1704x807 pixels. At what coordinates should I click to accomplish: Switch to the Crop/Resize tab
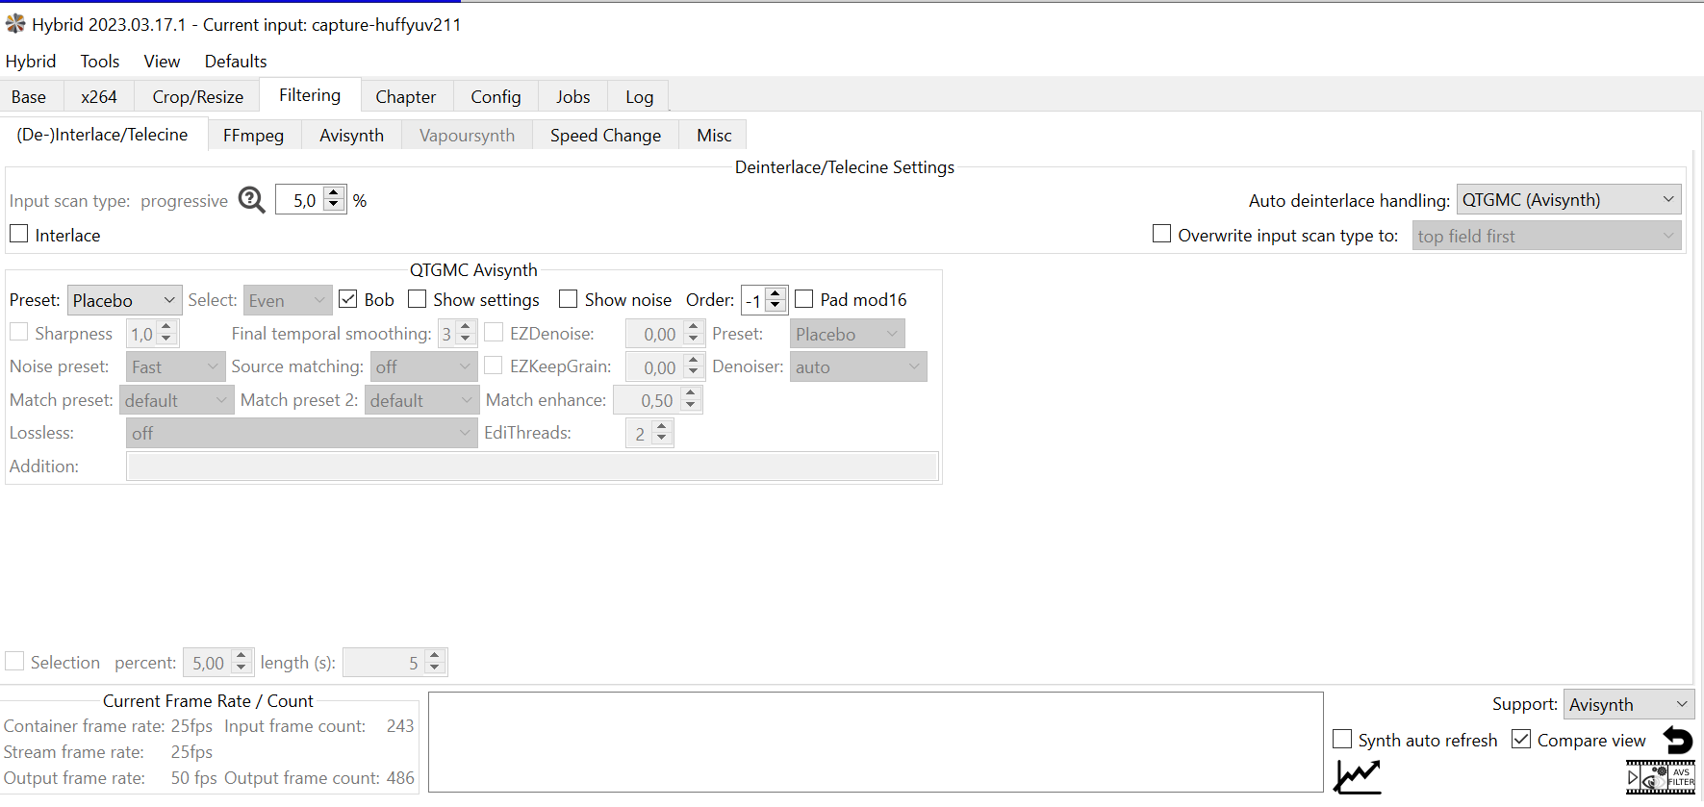coord(197,97)
